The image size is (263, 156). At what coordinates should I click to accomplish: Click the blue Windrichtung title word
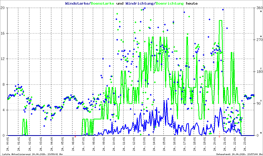pos(139,3)
